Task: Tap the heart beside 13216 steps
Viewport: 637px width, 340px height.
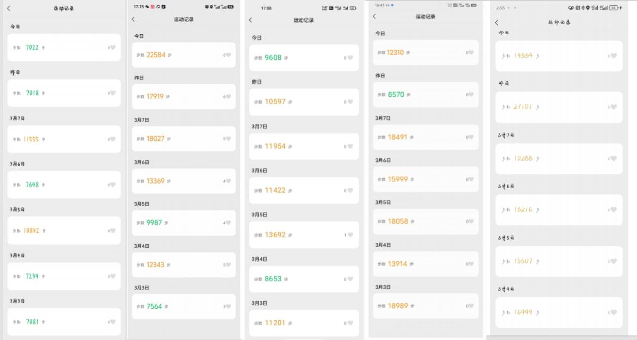Action: (x=613, y=210)
